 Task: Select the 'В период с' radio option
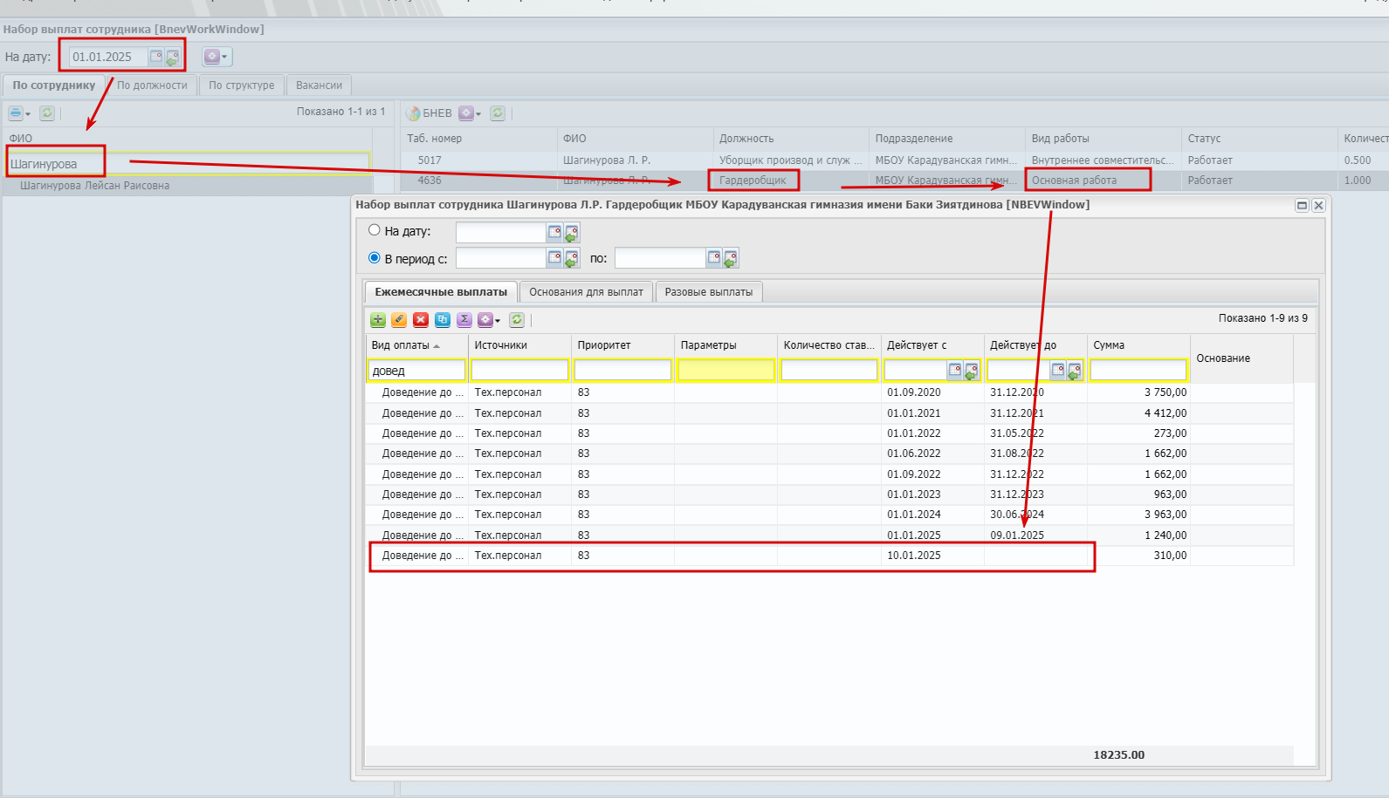point(375,257)
